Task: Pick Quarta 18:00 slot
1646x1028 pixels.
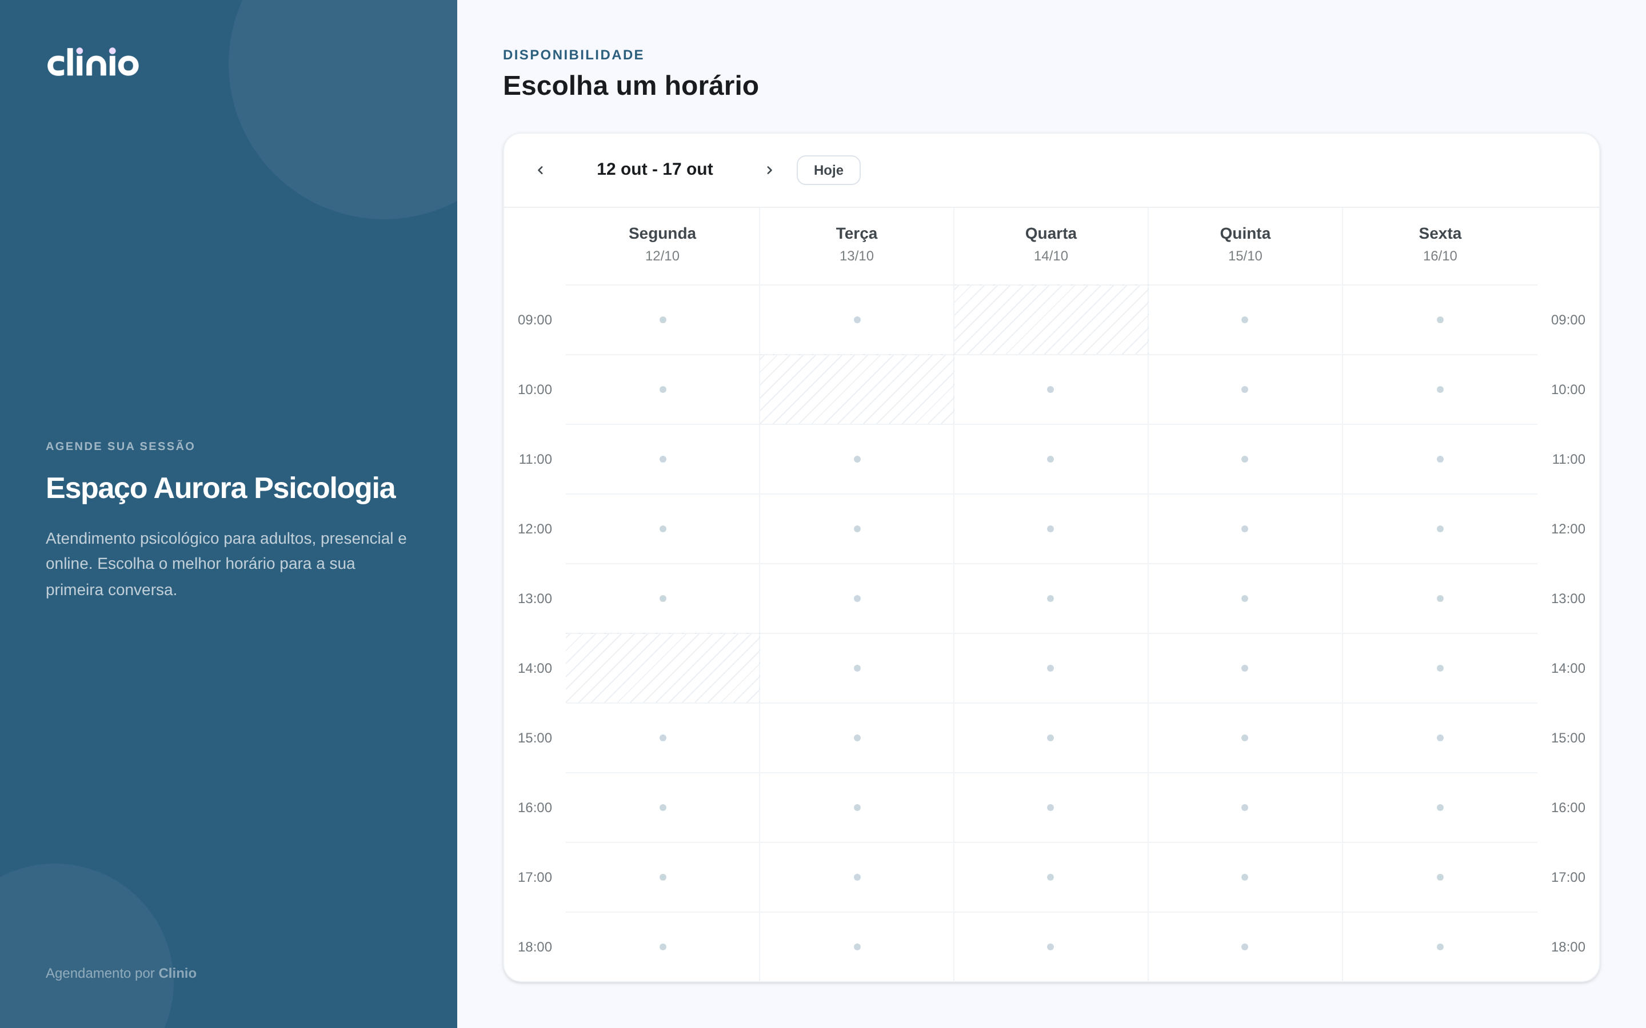Action: 1051,947
